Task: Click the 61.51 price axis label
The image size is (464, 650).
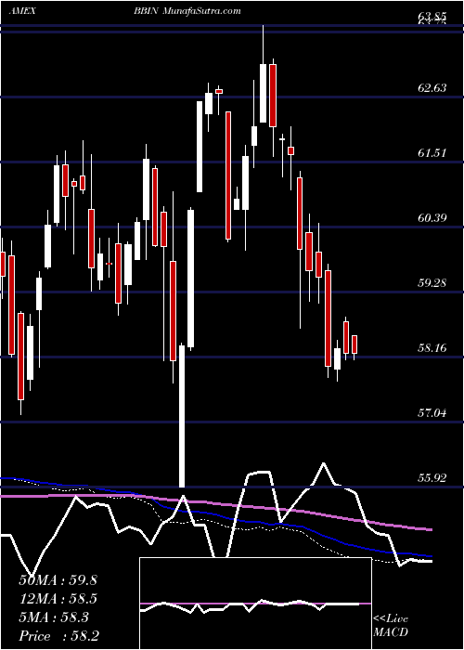Action: pos(432,153)
